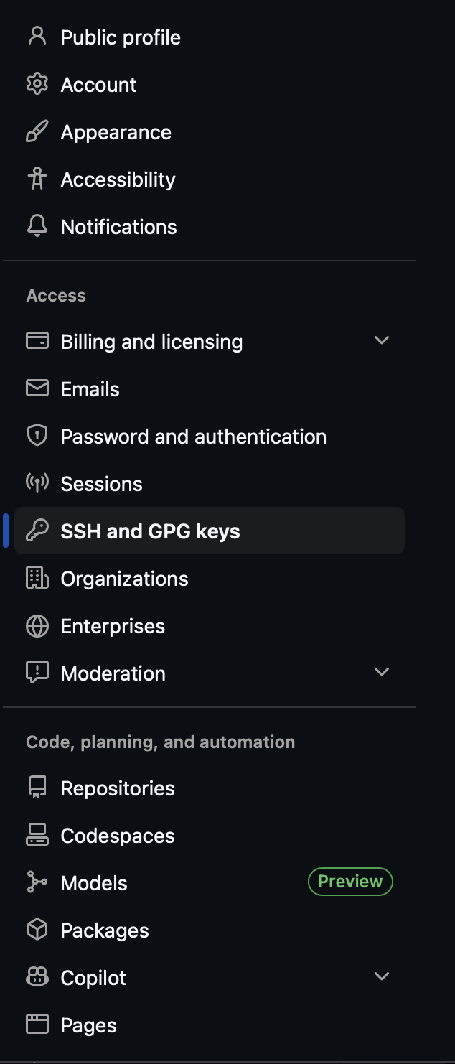Open the Repositories settings link
Viewport: 455px width, 1064px height.
[x=118, y=788]
